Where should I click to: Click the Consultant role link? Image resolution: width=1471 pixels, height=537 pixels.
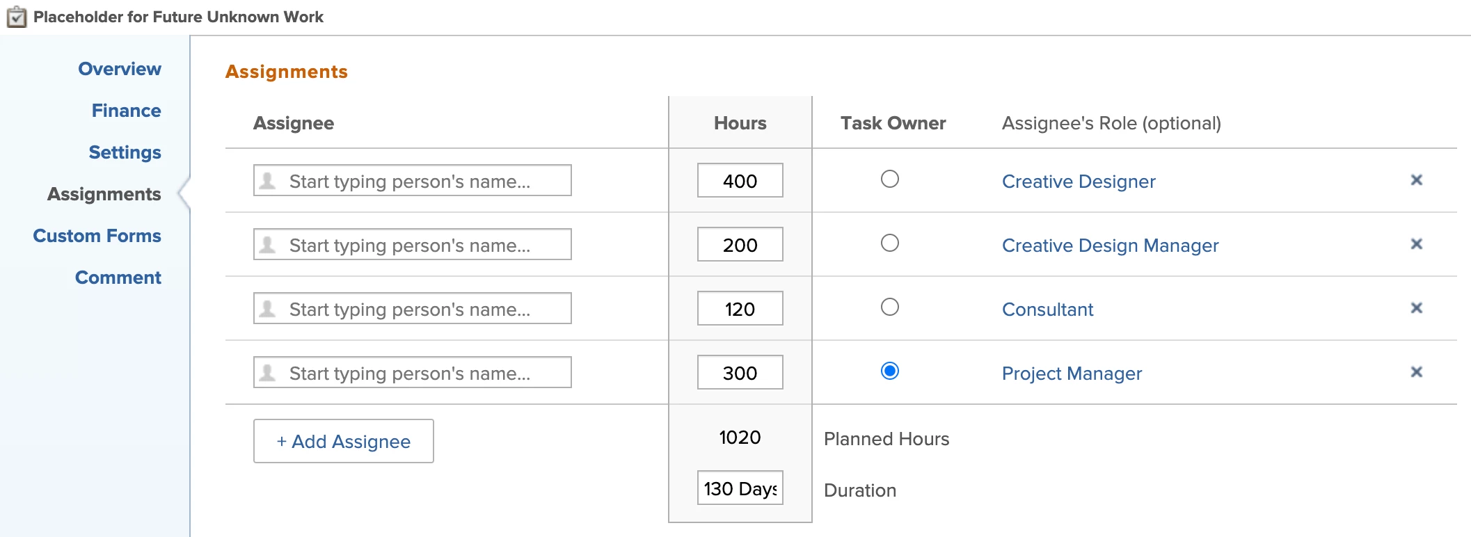[1047, 310]
